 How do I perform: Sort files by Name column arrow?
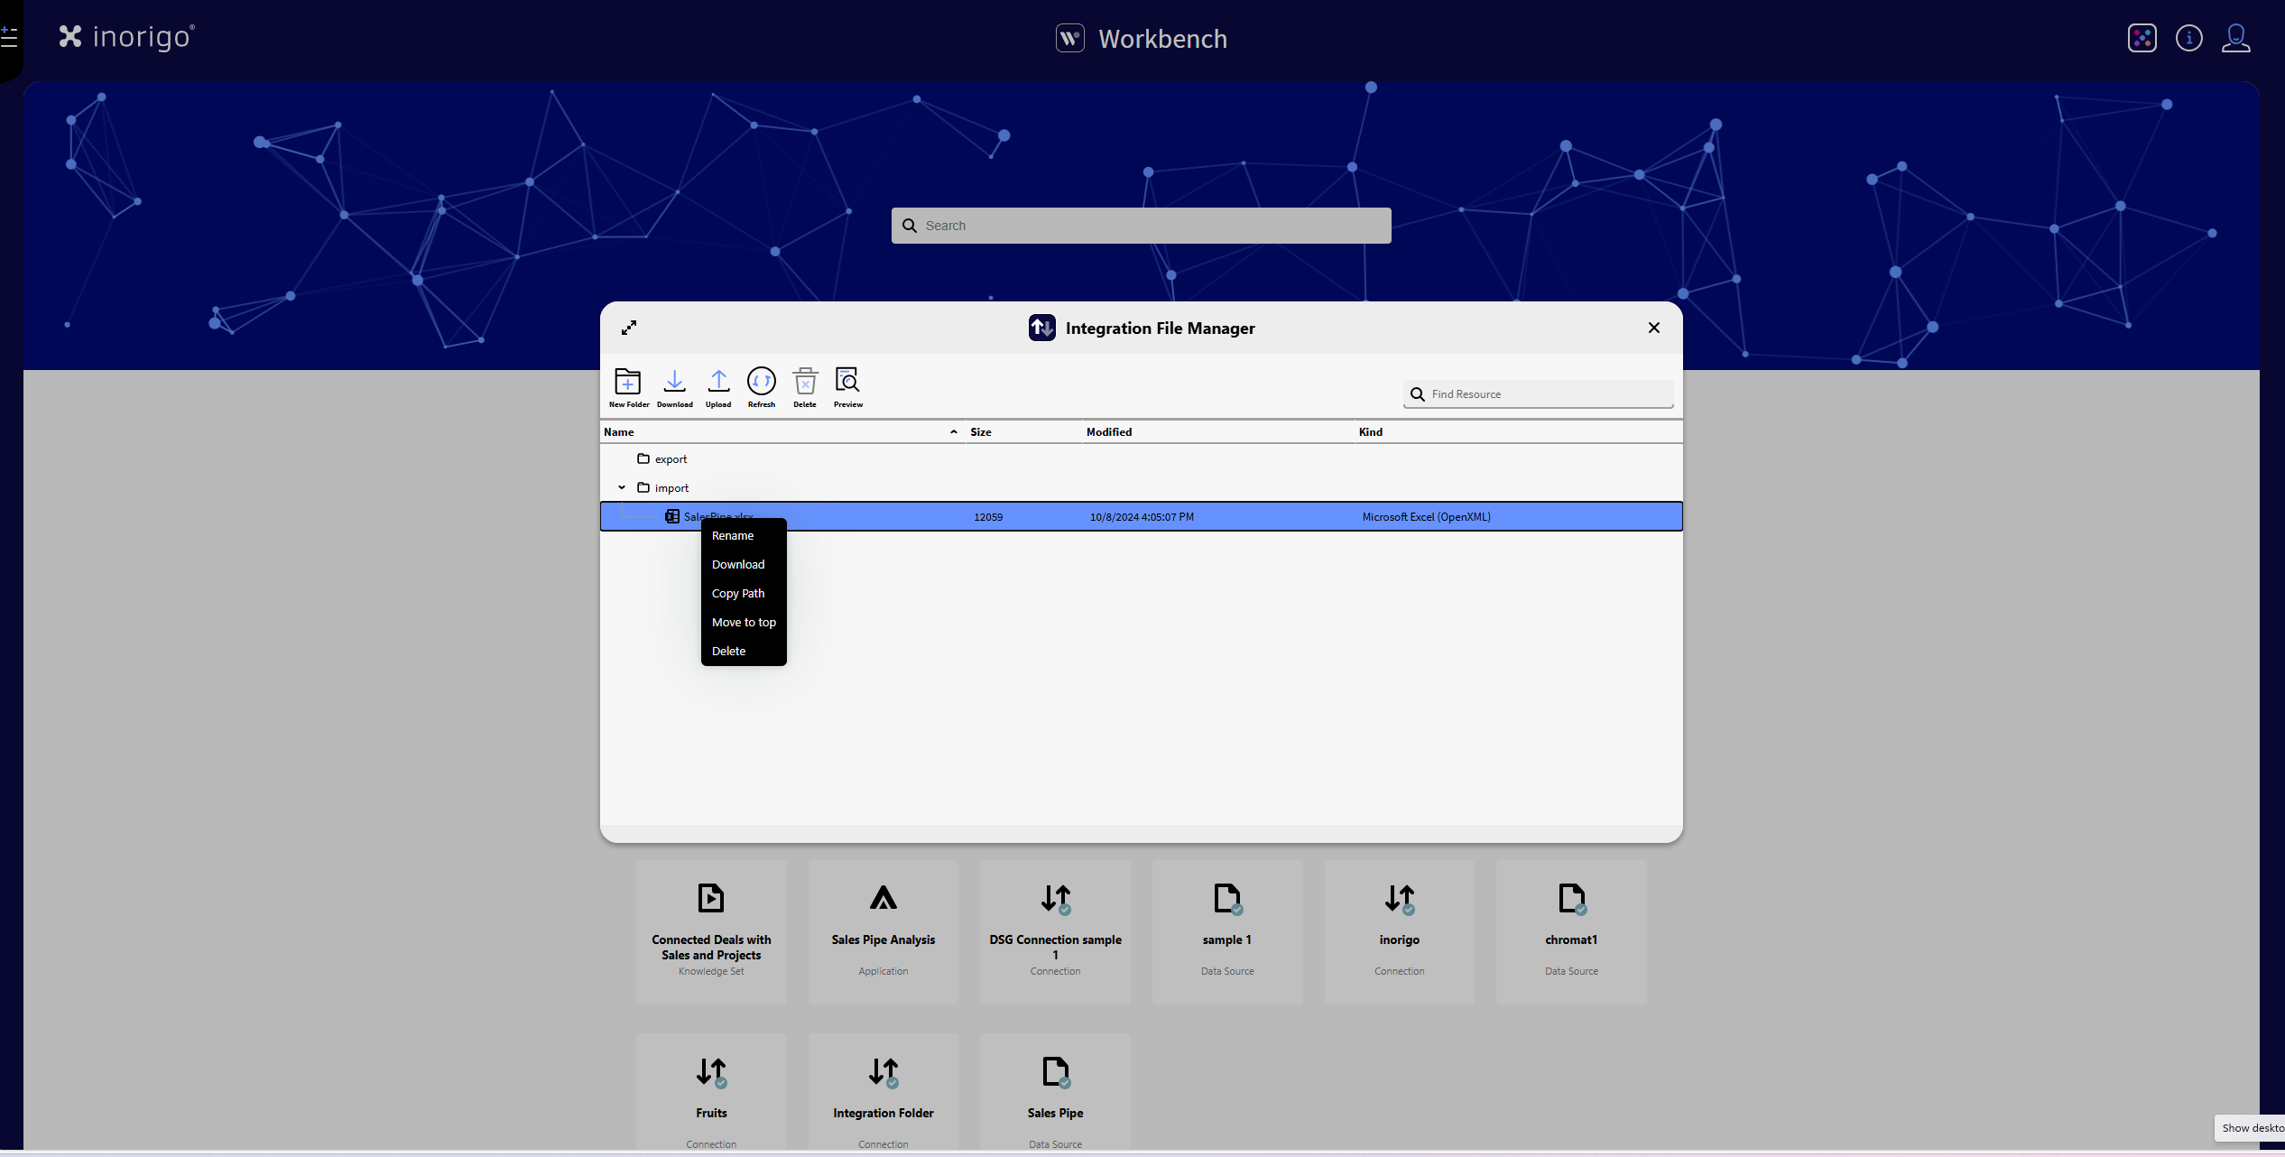[x=953, y=432]
